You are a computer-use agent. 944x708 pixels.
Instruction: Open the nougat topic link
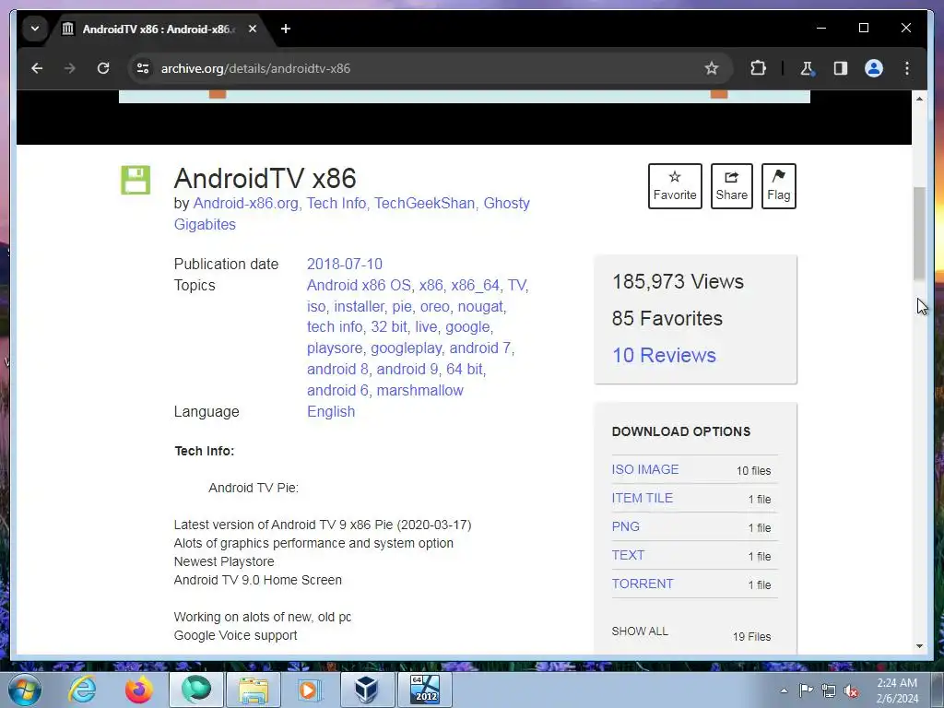[480, 306]
